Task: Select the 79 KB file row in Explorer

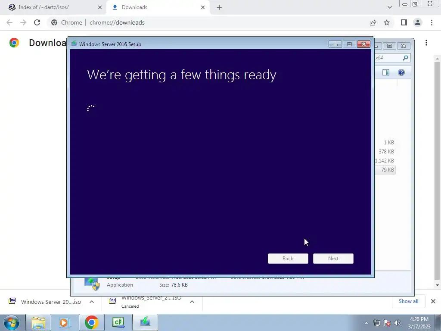Action: tap(385, 170)
